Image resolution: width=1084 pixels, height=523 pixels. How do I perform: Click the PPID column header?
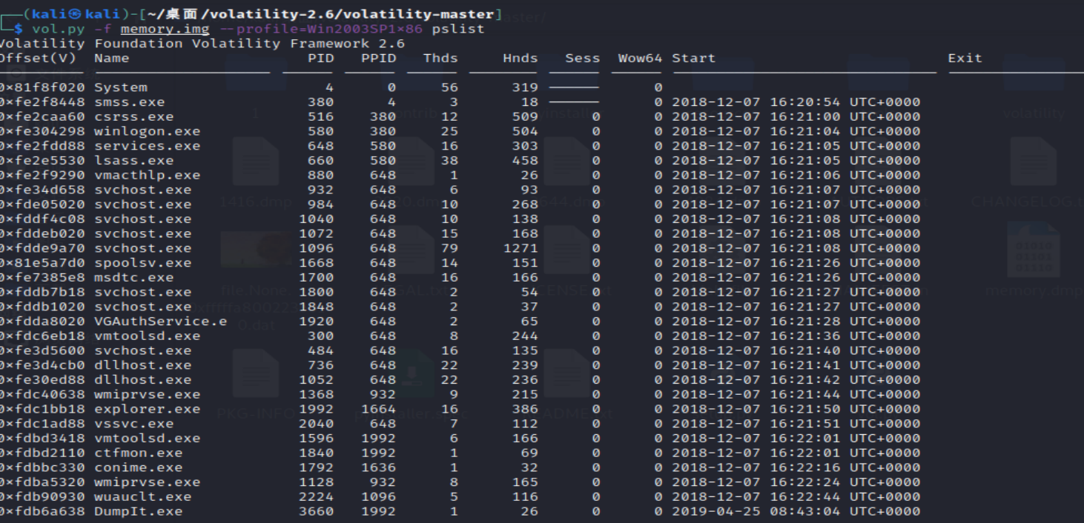(378, 58)
